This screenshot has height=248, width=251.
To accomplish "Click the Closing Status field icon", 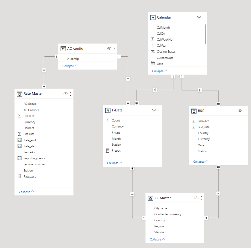I will click(153, 52).
